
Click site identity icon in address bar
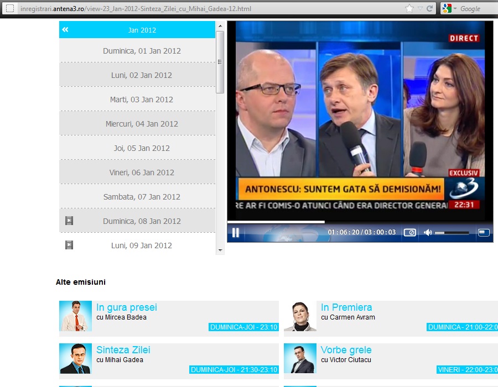[10, 8]
